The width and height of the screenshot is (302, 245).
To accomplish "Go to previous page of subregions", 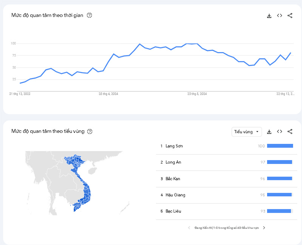I will [189, 228].
